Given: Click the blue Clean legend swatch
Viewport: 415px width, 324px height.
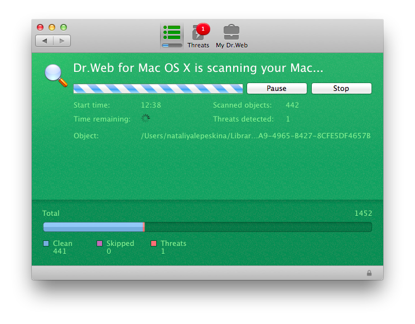Looking at the screenshot, I should point(46,243).
